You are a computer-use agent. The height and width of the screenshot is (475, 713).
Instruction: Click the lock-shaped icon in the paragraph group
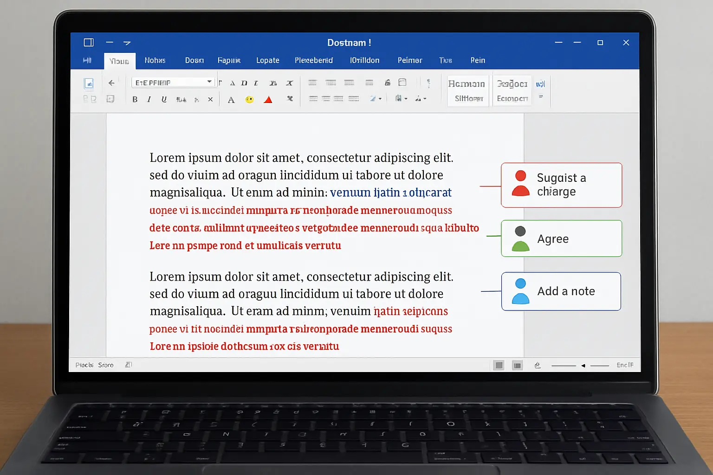pyautogui.click(x=388, y=83)
